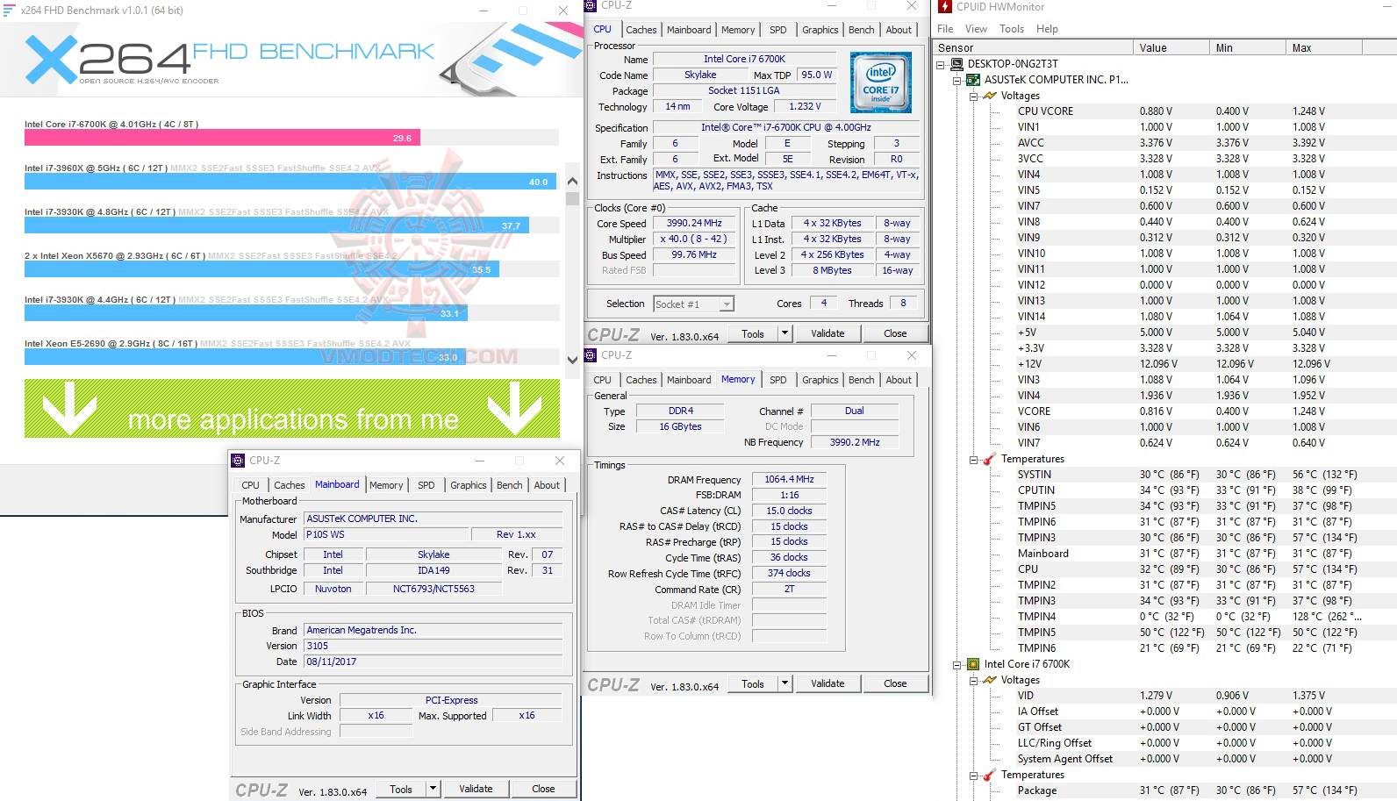The width and height of the screenshot is (1397, 801).
Task: Click the Min column header
Action: point(1248,48)
